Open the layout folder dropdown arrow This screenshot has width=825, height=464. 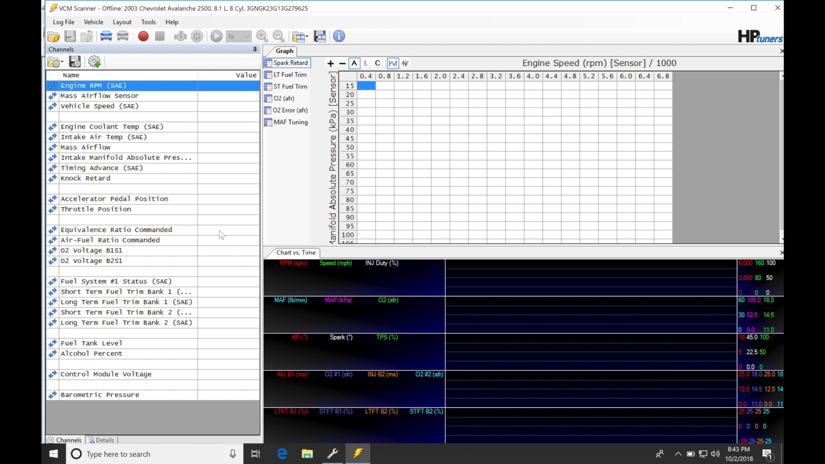pyautogui.click(x=307, y=37)
